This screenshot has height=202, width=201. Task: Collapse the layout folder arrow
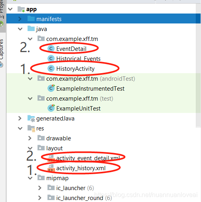coord(30,148)
